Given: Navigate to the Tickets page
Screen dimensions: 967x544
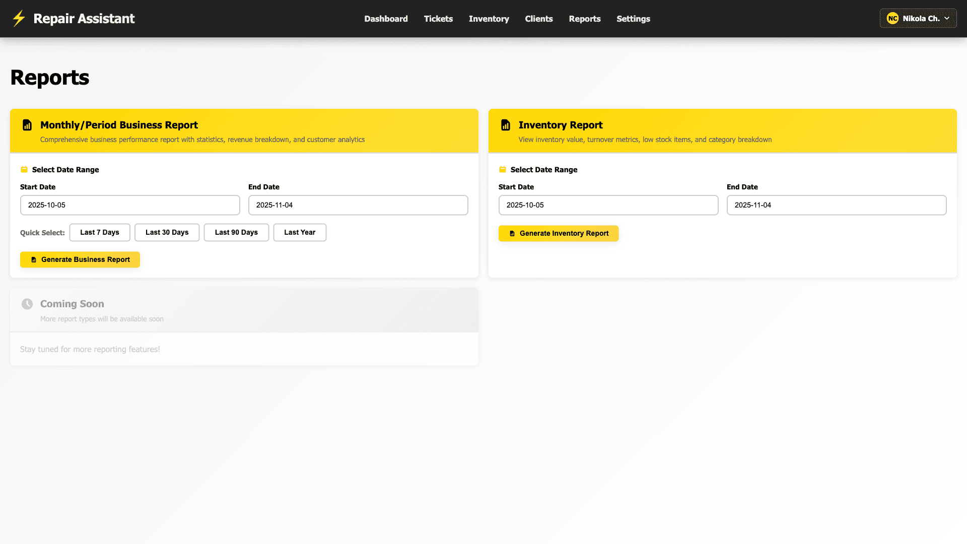Looking at the screenshot, I should 438,19.
